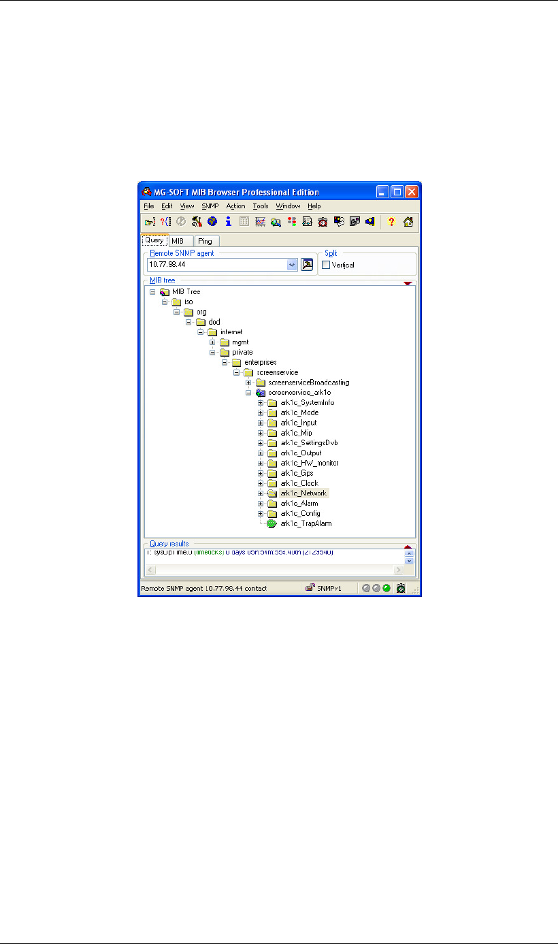
Task: Select the Query tab
Action: coord(154,240)
